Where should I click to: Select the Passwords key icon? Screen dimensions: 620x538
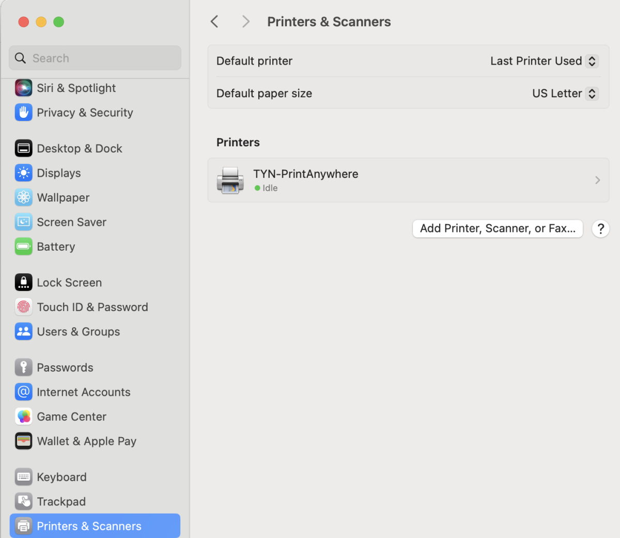coord(23,367)
